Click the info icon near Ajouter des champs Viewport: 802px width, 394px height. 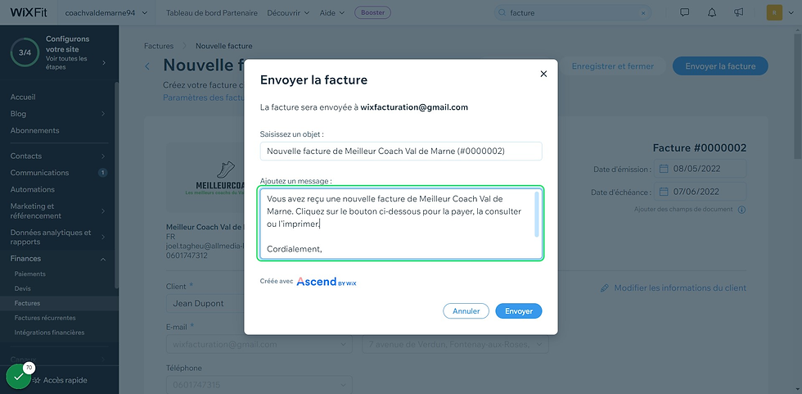tap(741, 210)
